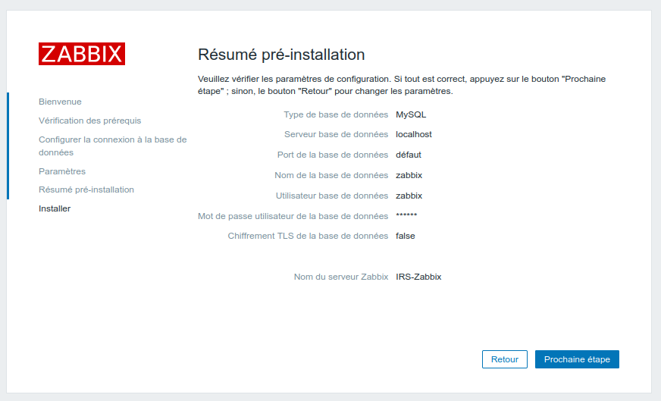
Task: Open Configurer la connexion à la base step
Action: (x=112, y=146)
